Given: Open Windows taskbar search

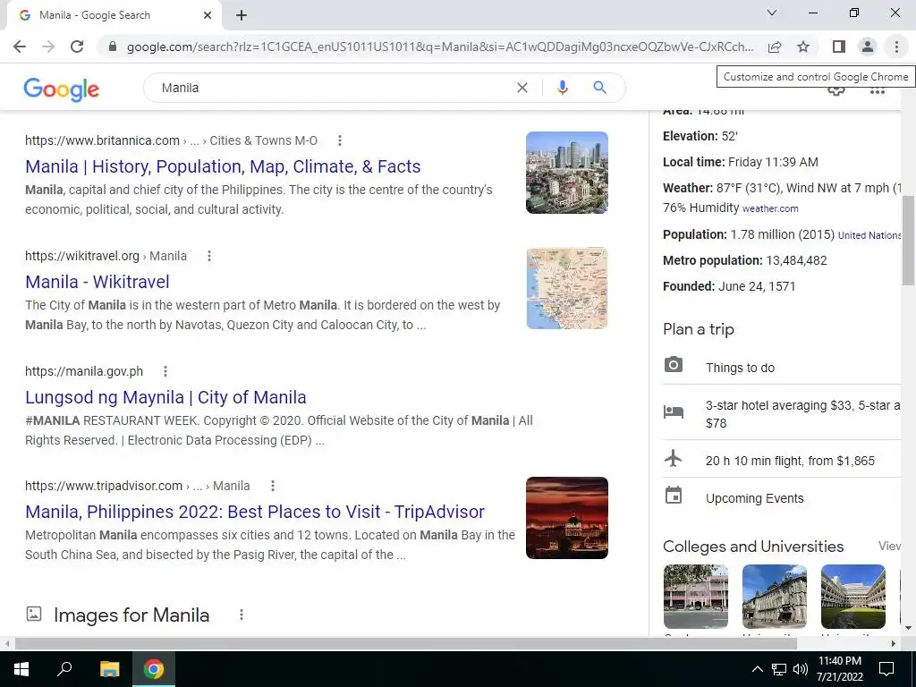Looking at the screenshot, I should pos(64,669).
